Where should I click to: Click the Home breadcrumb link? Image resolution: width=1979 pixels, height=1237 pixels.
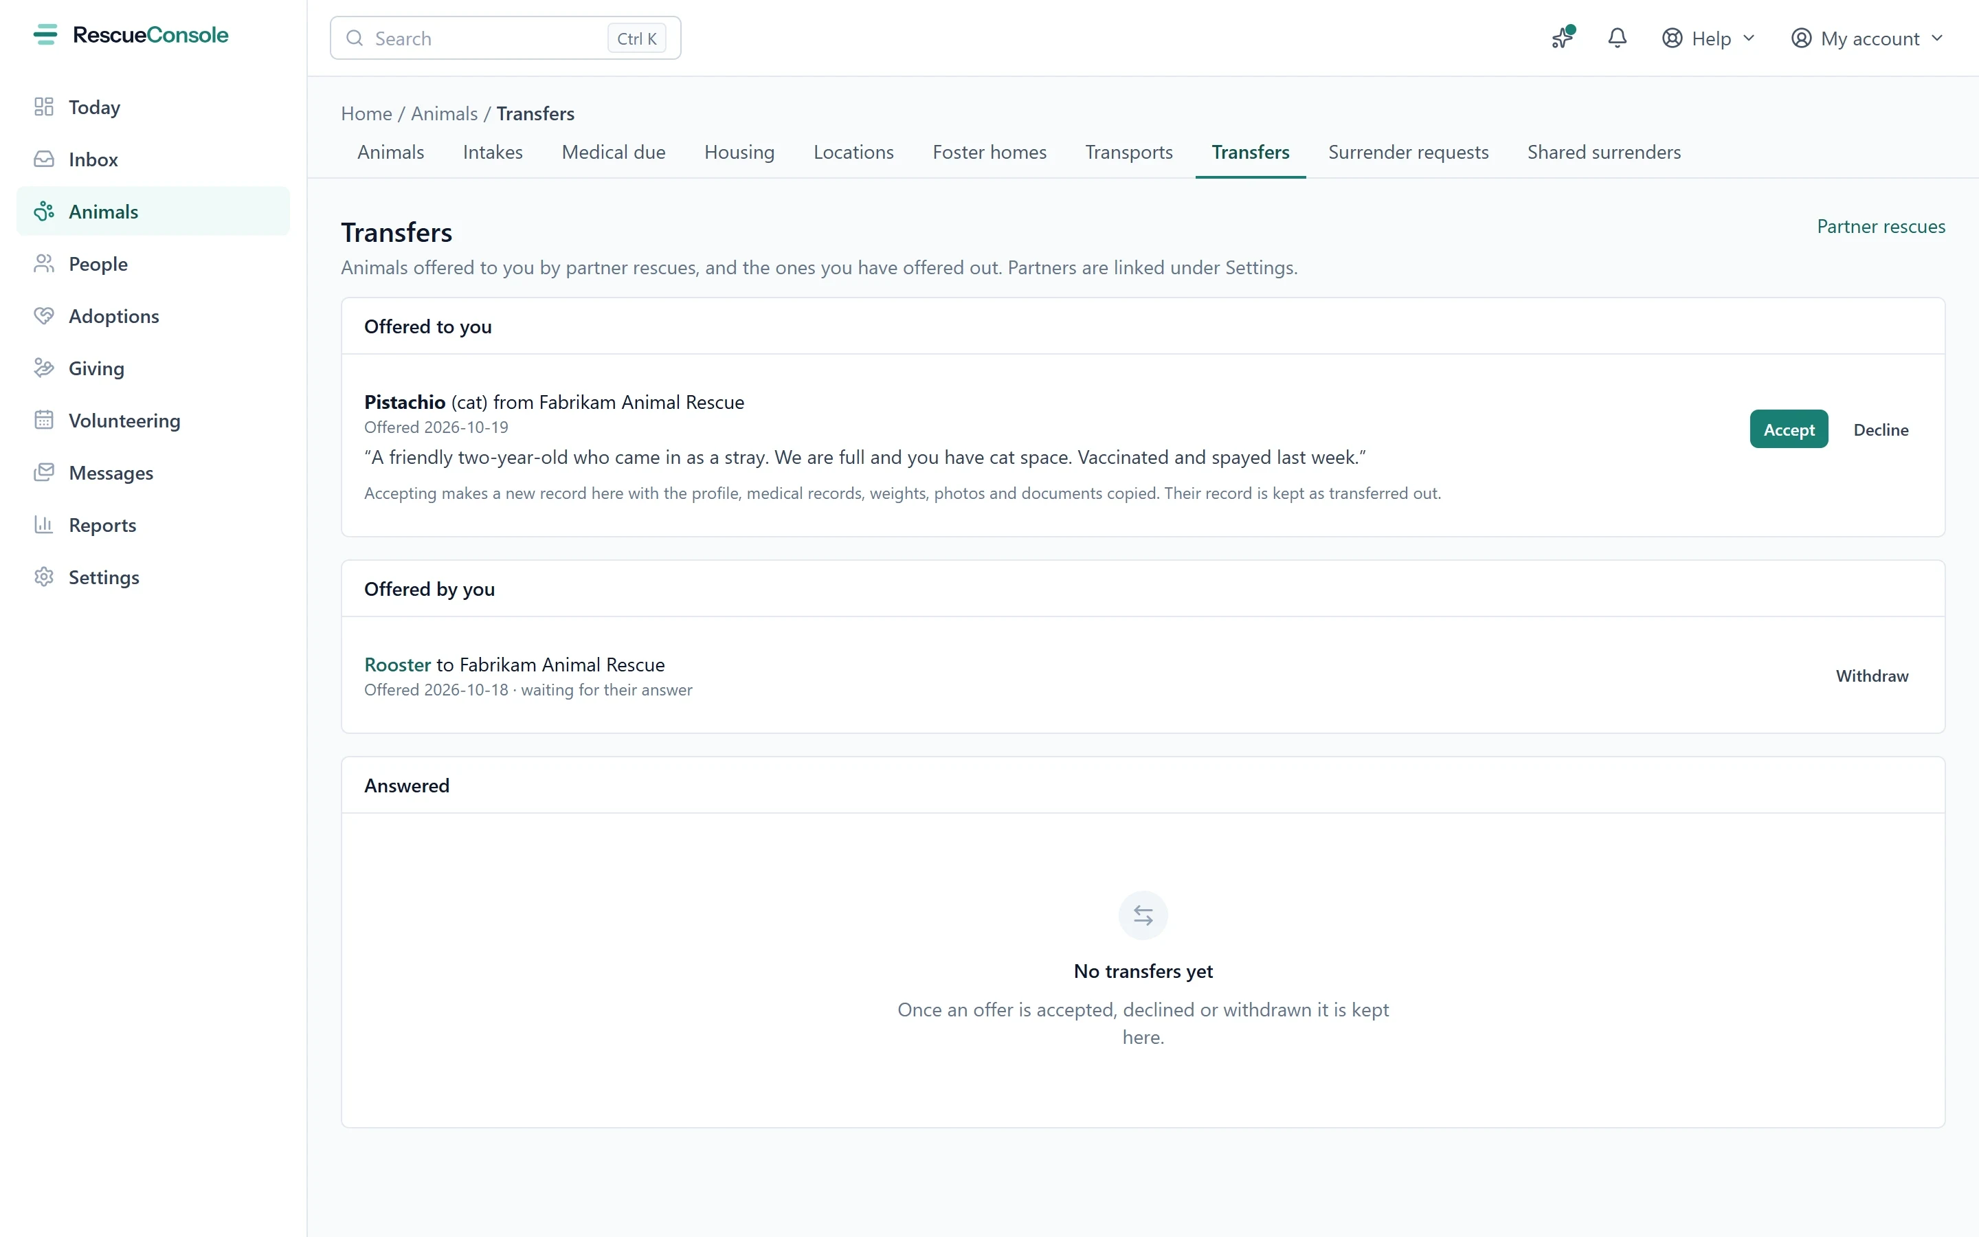tap(366, 113)
